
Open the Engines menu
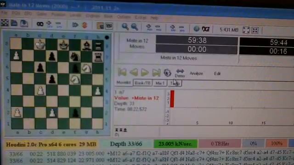[93, 16]
